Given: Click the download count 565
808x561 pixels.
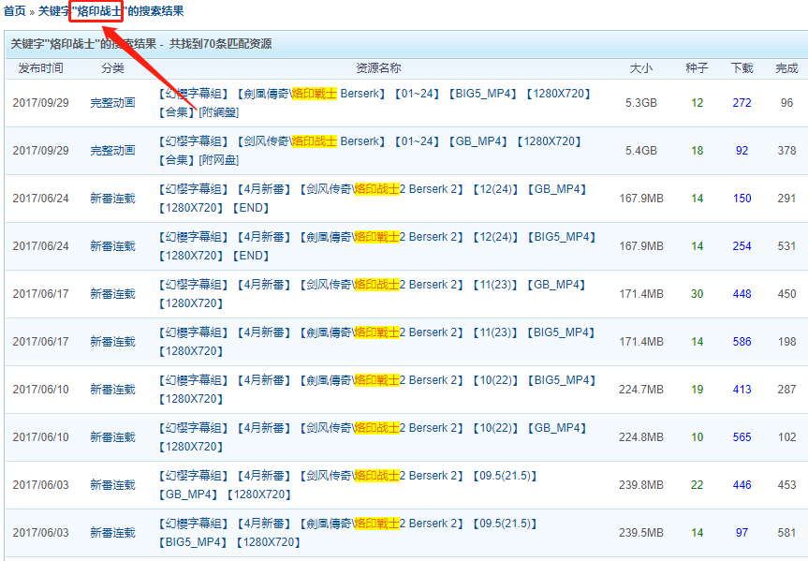Looking at the screenshot, I should (x=742, y=437).
